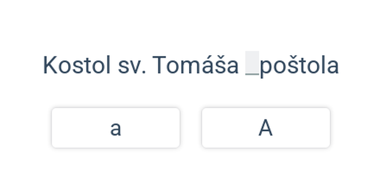Pick the right answer card labeled A
Screen dimensions: 380x190
pyautogui.click(x=266, y=128)
